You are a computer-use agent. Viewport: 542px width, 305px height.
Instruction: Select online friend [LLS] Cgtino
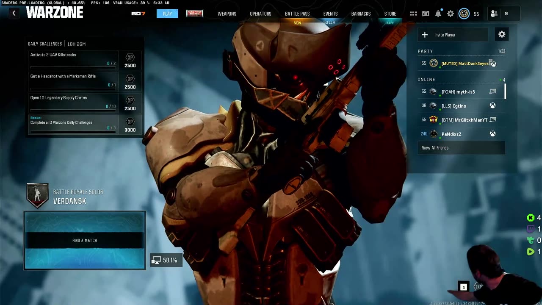[461, 106]
